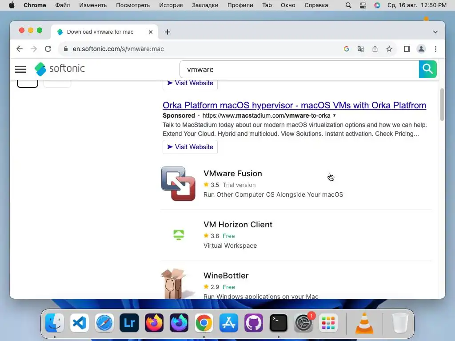Click Chrome icon in the Dock

click(x=204, y=323)
